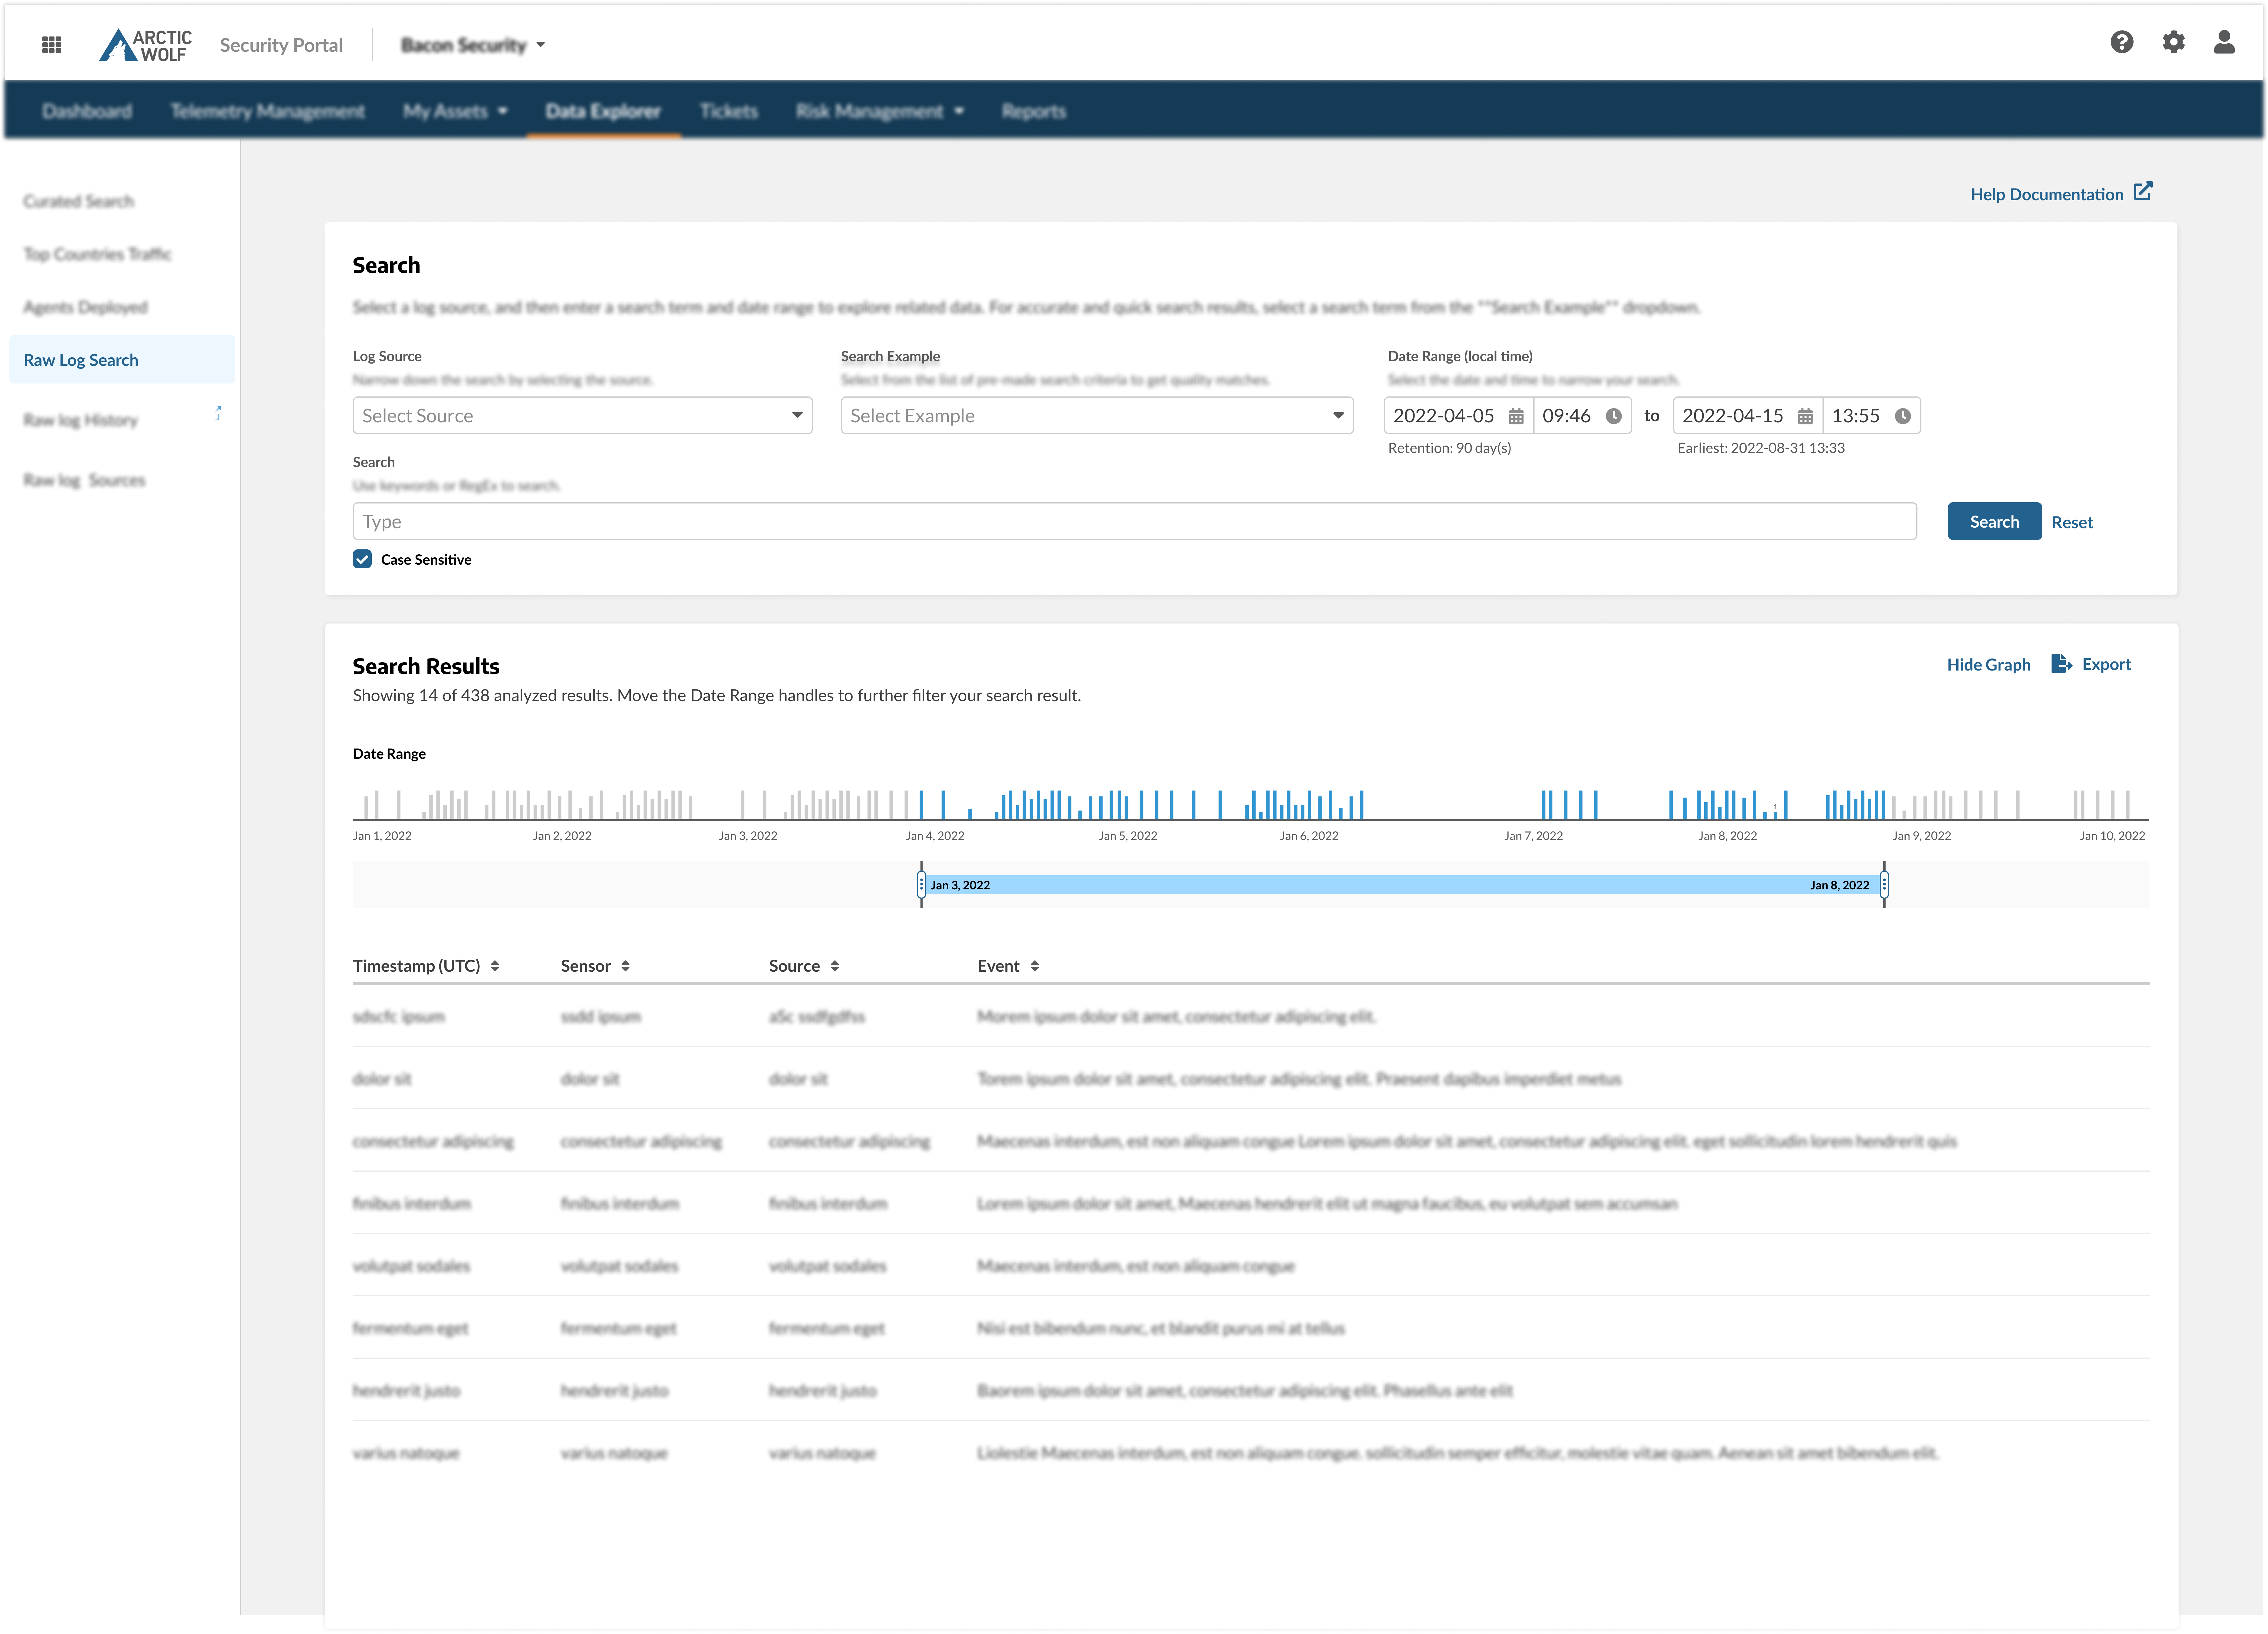This screenshot has width=2268, height=1634.
Task: Click the start date calendar icon
Action: point(1516,416)
